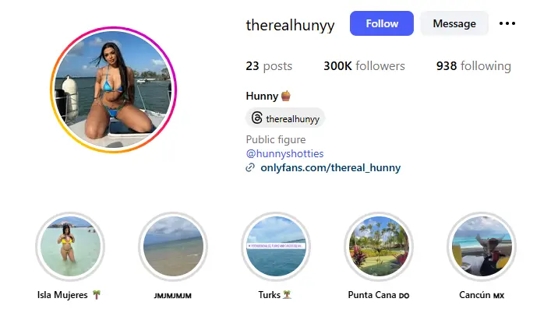Click the therealhunyy username heading
The image size is (558, 323).
(290, 25)
